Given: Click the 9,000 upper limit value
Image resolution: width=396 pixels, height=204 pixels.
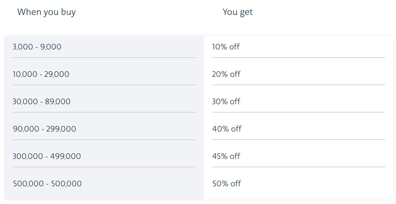Looking at the screenshot, I should pos(51,47).
